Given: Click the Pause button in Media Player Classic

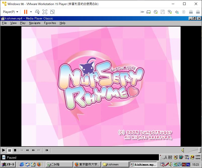Looking at the screenshot, I should tap(9, 150).
